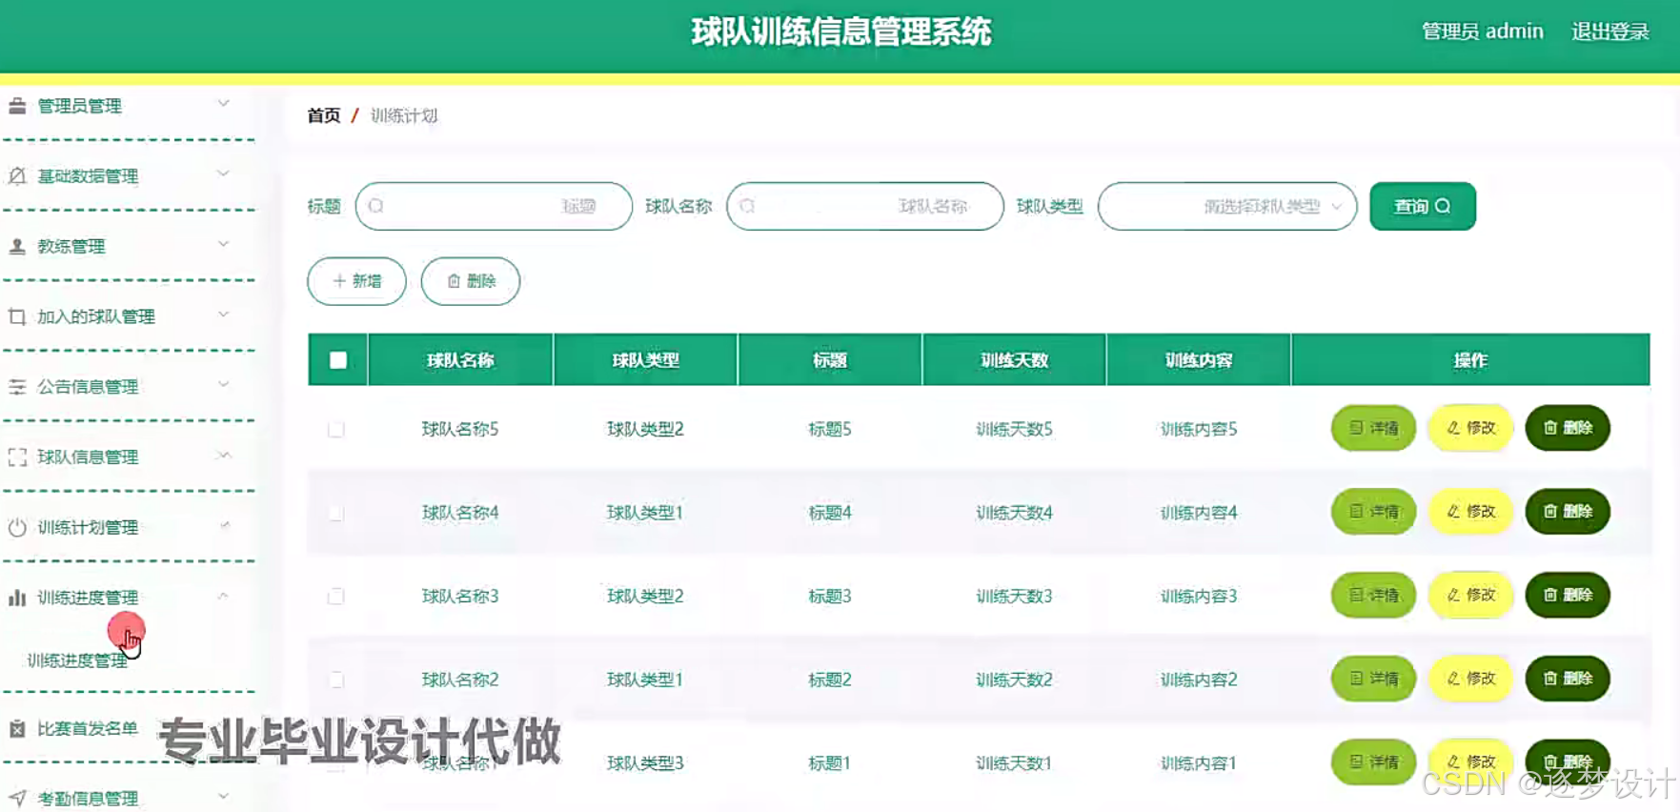Check the row for 球队名称2

(336, 680)
